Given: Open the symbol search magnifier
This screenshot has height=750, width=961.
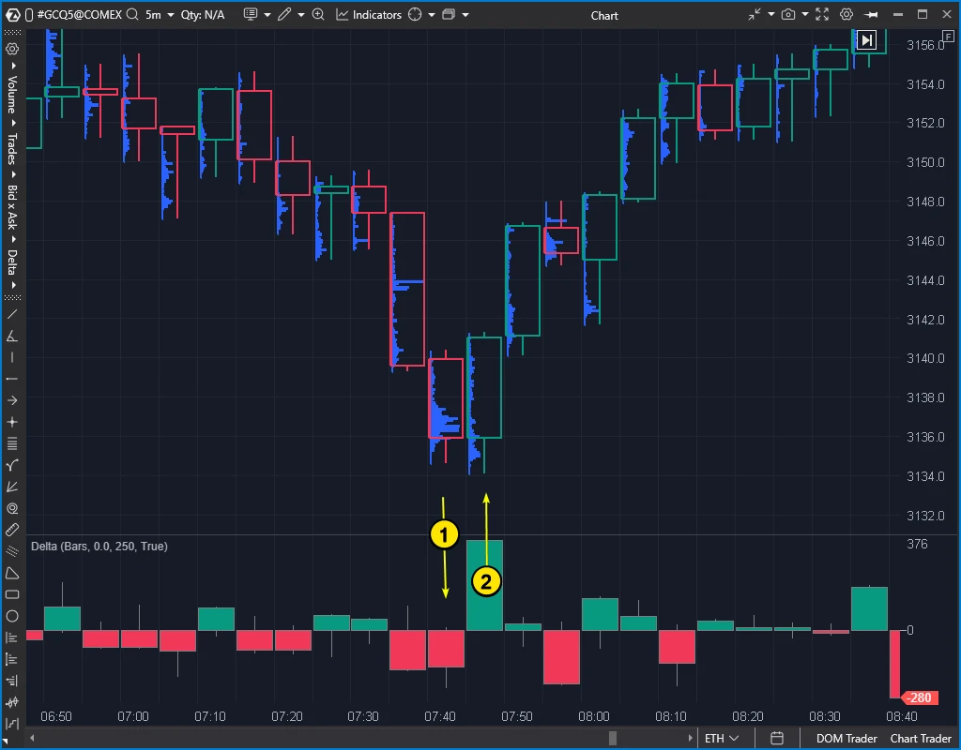Looking at the screenshot, I should tap(131, 15).
